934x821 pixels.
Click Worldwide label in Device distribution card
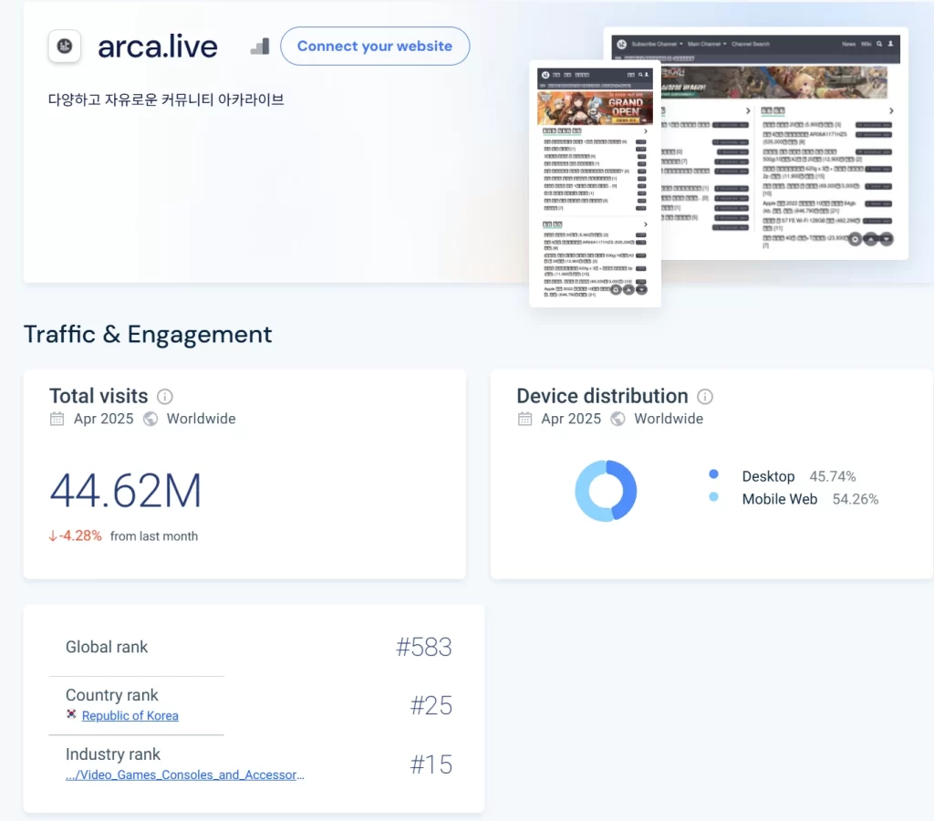[669, 419]
